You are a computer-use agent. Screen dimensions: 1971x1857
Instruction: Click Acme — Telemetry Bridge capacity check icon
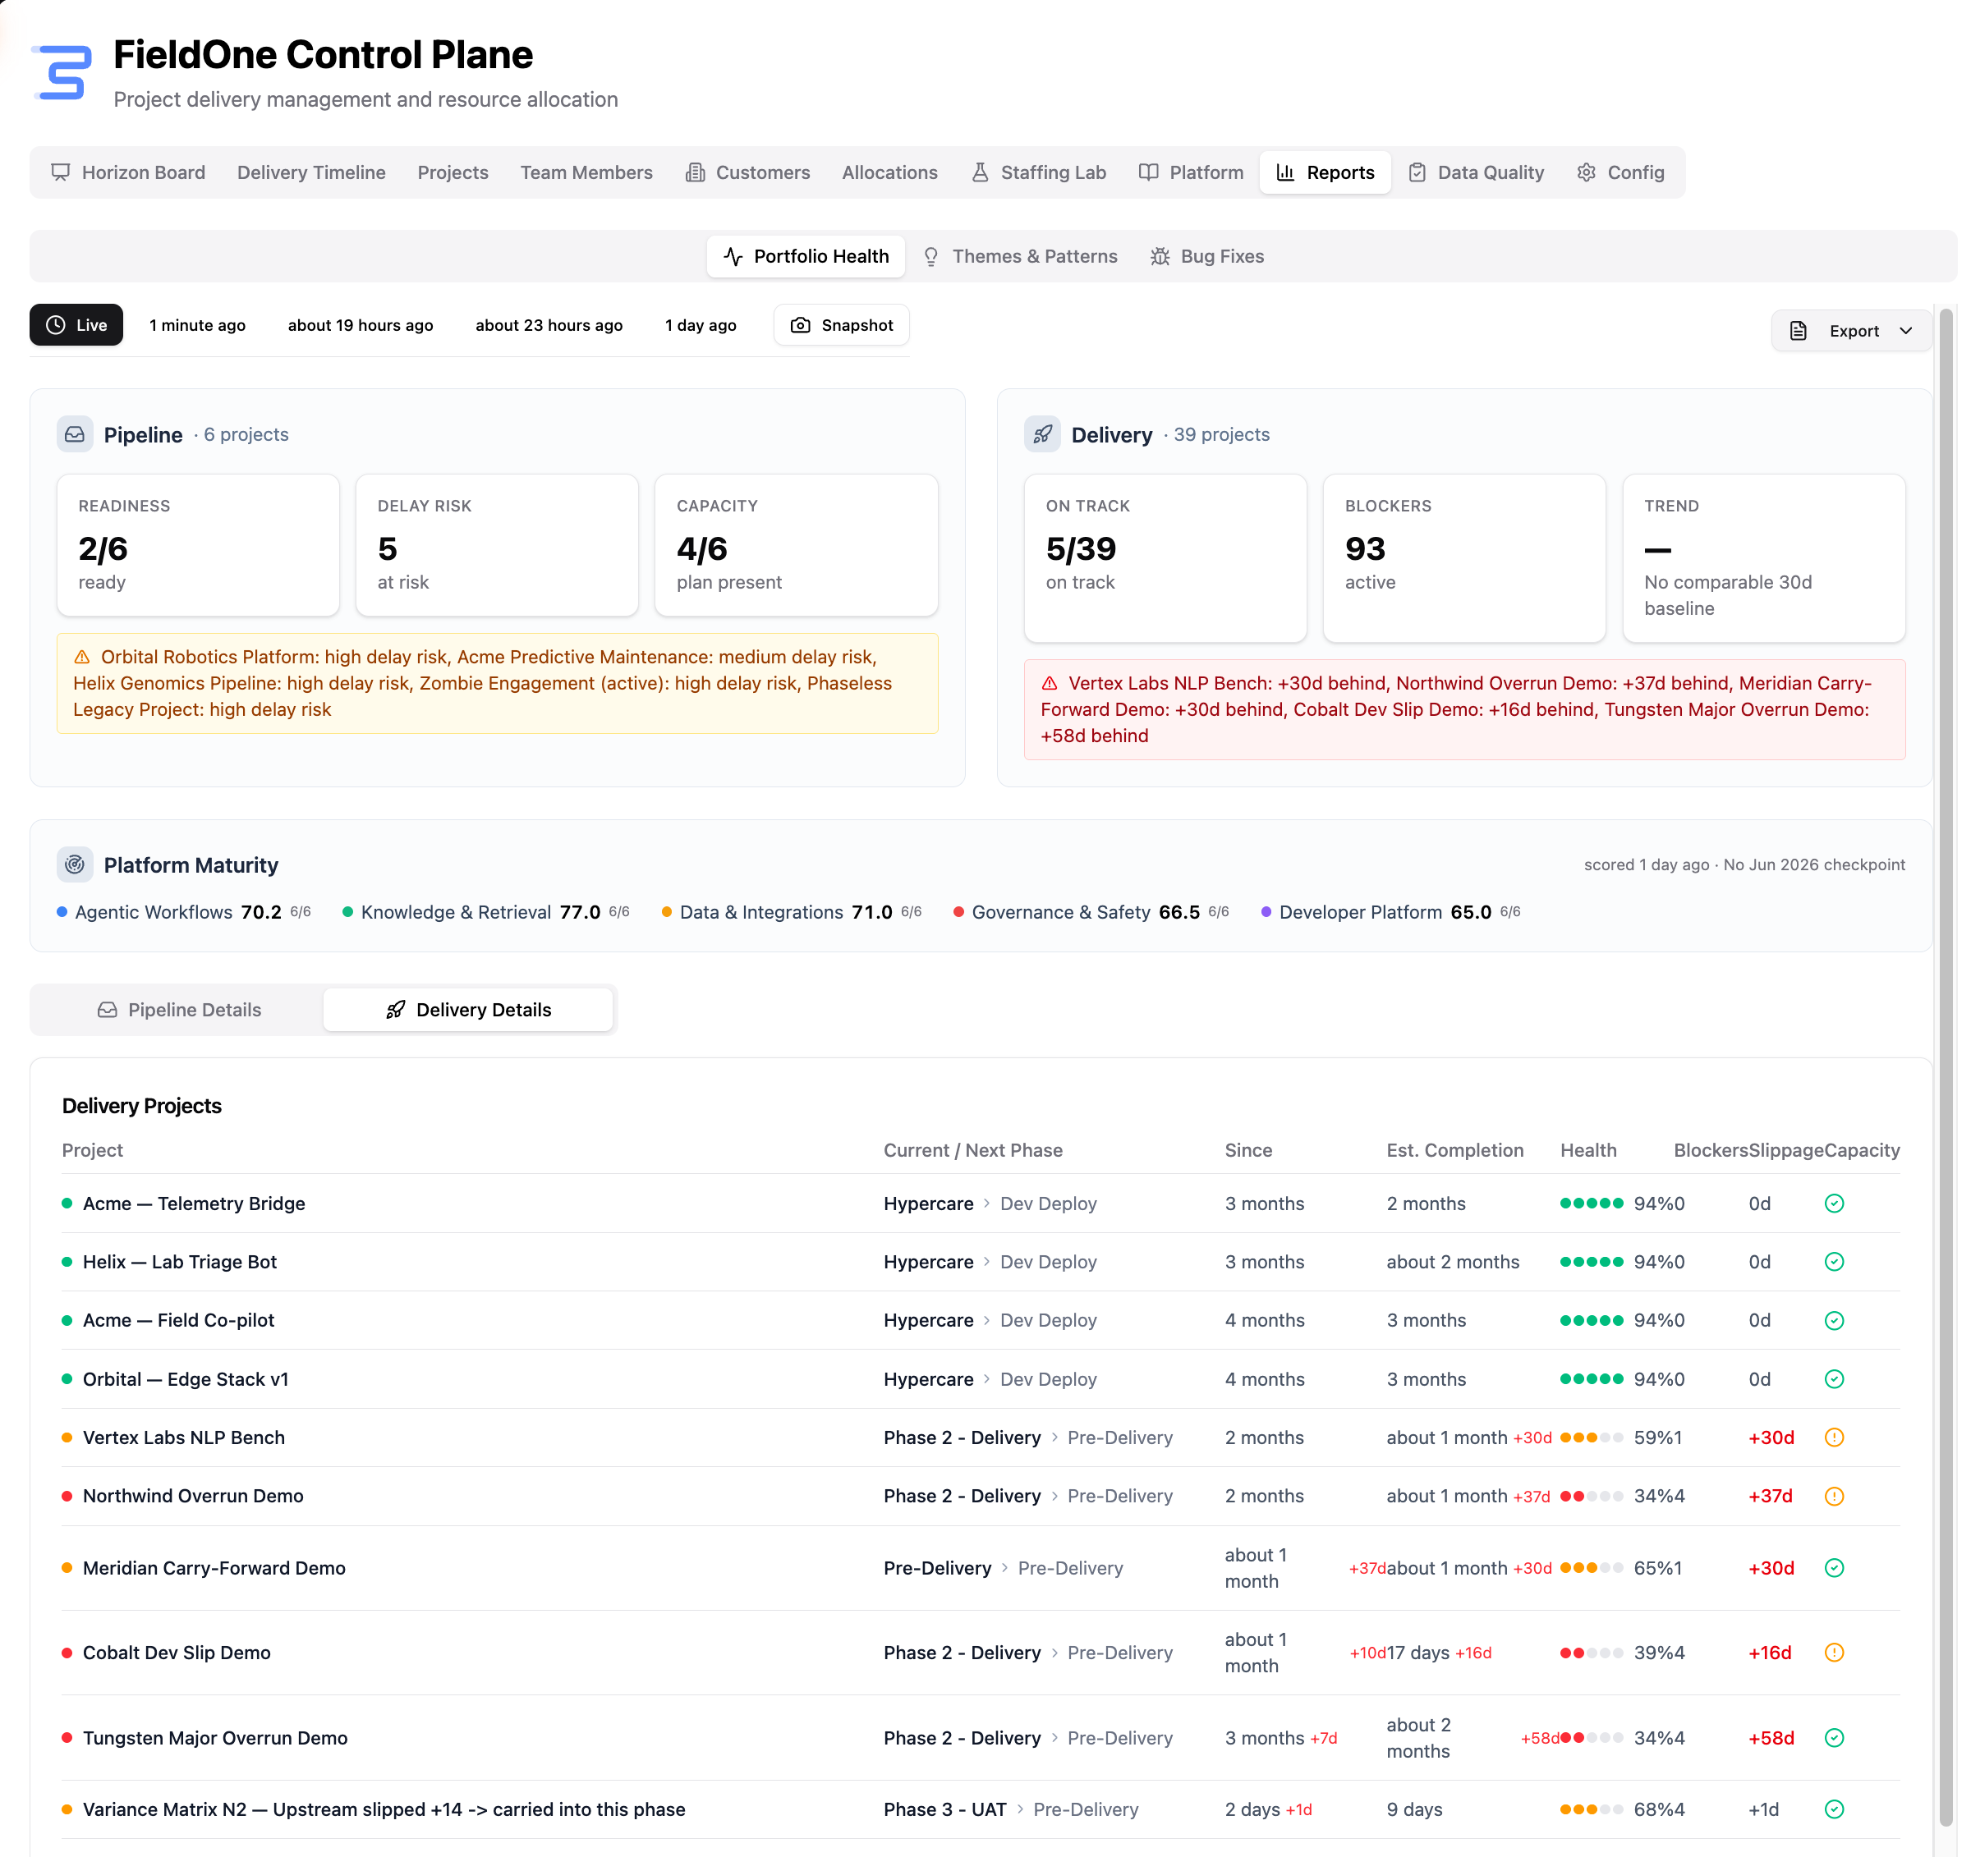click(x=1834, y=1204)
